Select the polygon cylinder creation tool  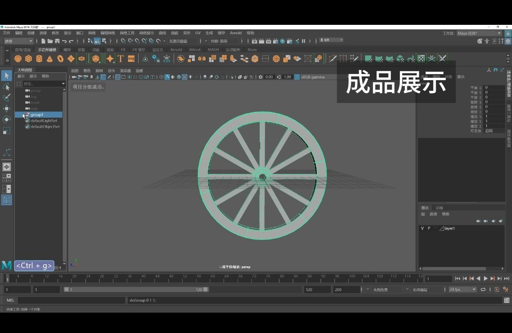point(39,58)
